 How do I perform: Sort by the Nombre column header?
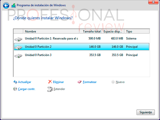tap(51, 32)
